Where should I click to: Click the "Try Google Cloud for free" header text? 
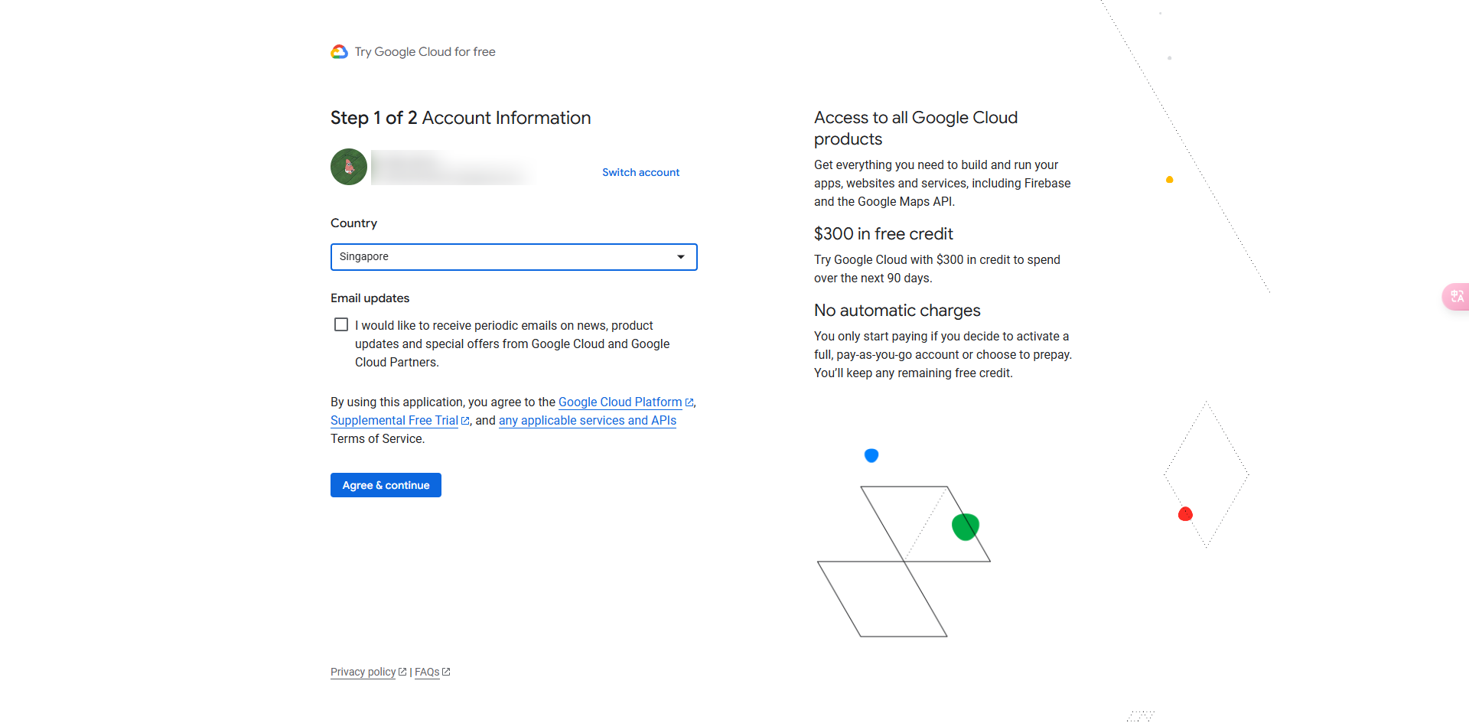click(425, 52)
